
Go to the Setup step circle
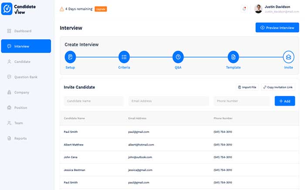pos(70,57)
